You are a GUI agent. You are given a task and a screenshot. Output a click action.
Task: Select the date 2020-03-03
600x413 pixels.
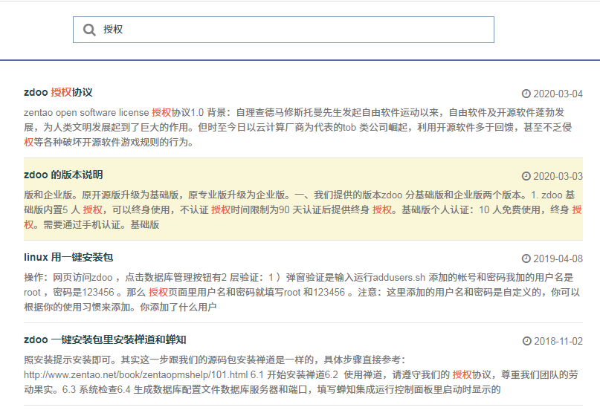pos(558,176)
